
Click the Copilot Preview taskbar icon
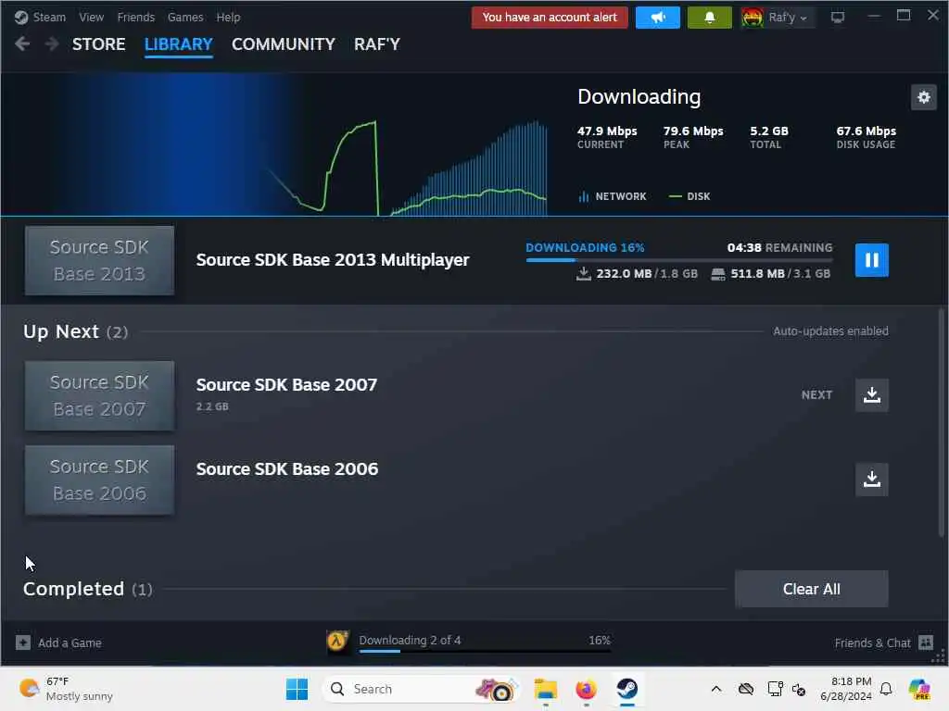919,689
